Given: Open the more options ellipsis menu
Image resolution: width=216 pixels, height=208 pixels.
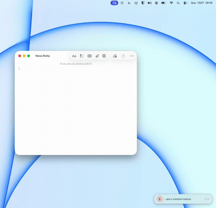Looking at the screenshot, I should pyautogui.click(x=132, y=56).
